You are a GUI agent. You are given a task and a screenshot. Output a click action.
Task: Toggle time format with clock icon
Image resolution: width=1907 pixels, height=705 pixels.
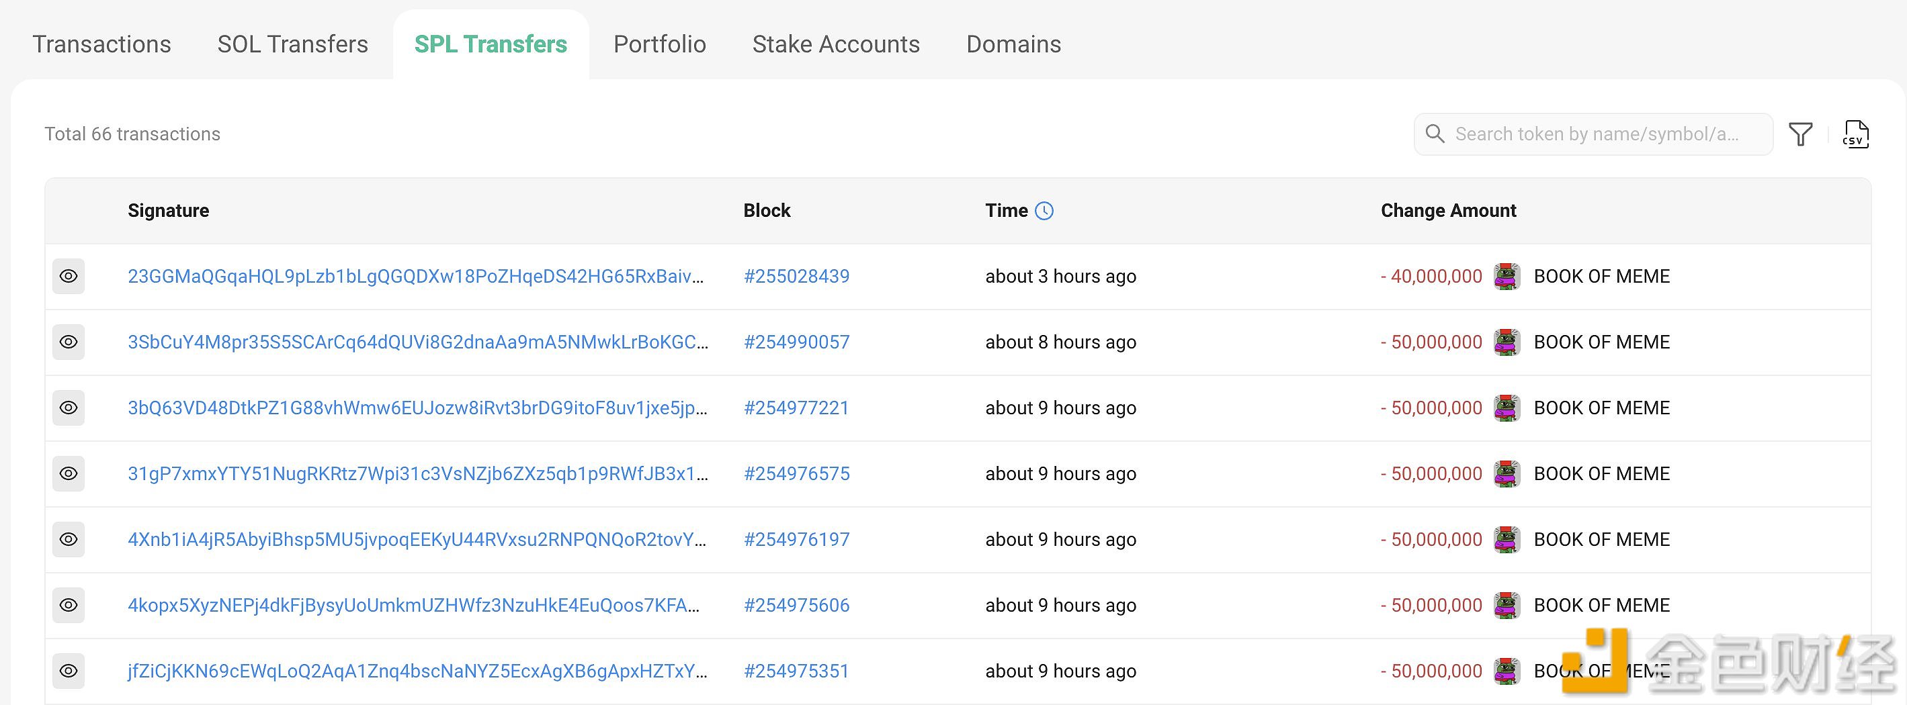pos(1044,211)
